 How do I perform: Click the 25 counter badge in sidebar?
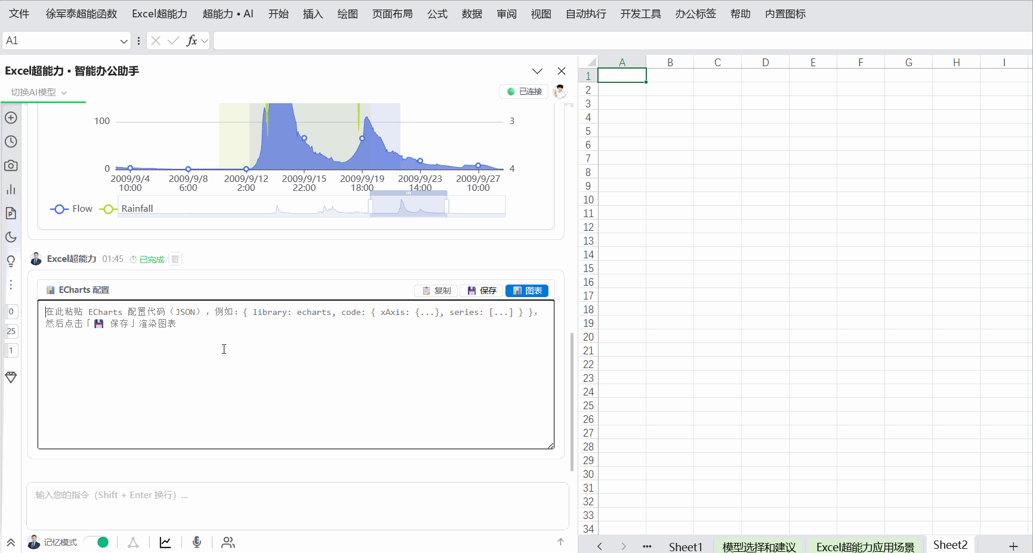point(11,331)
